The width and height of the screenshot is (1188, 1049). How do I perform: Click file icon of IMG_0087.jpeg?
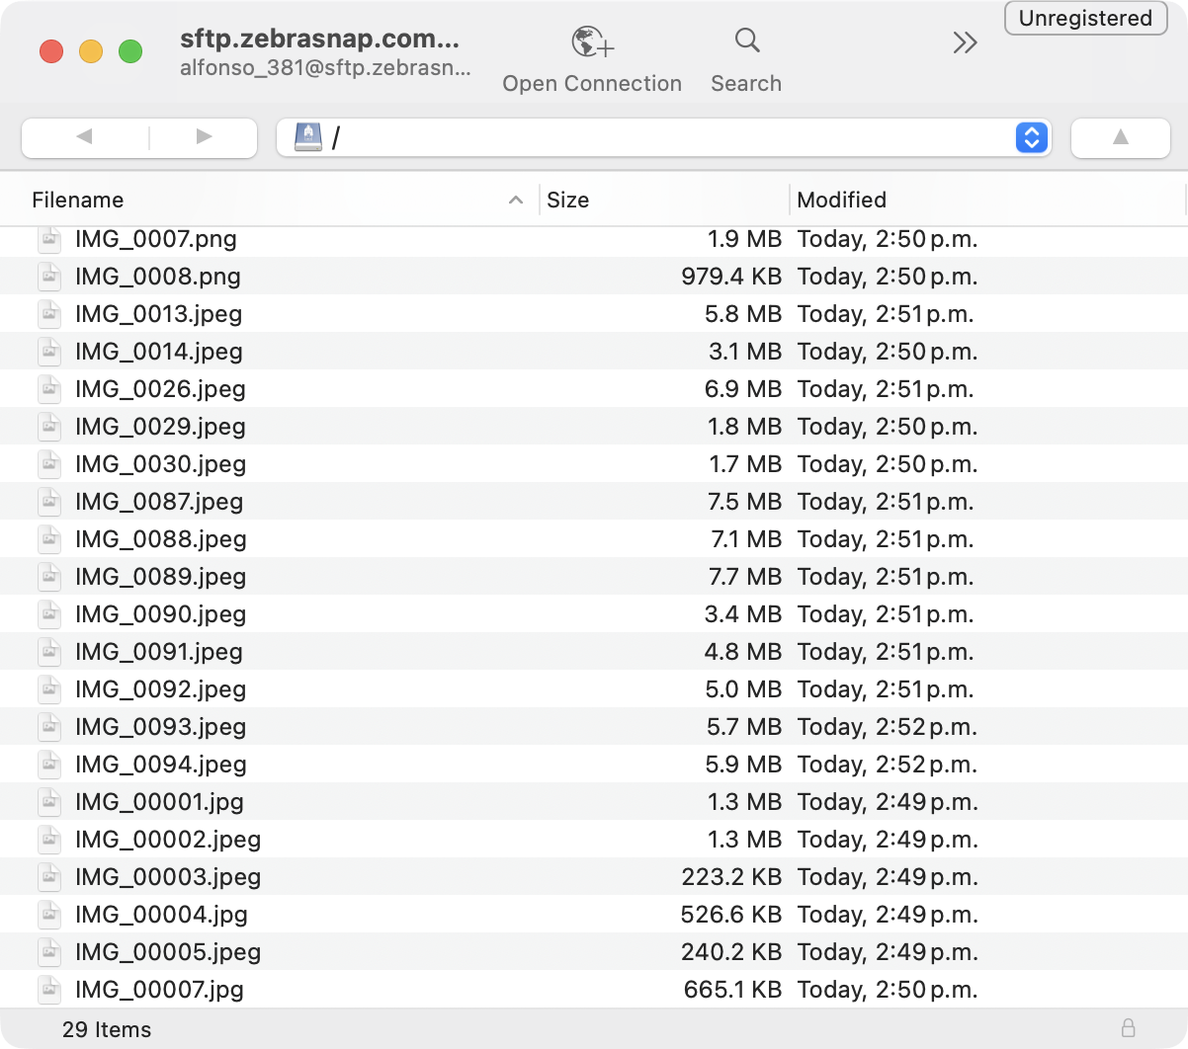pyautogui.click(x=49, y=502)
